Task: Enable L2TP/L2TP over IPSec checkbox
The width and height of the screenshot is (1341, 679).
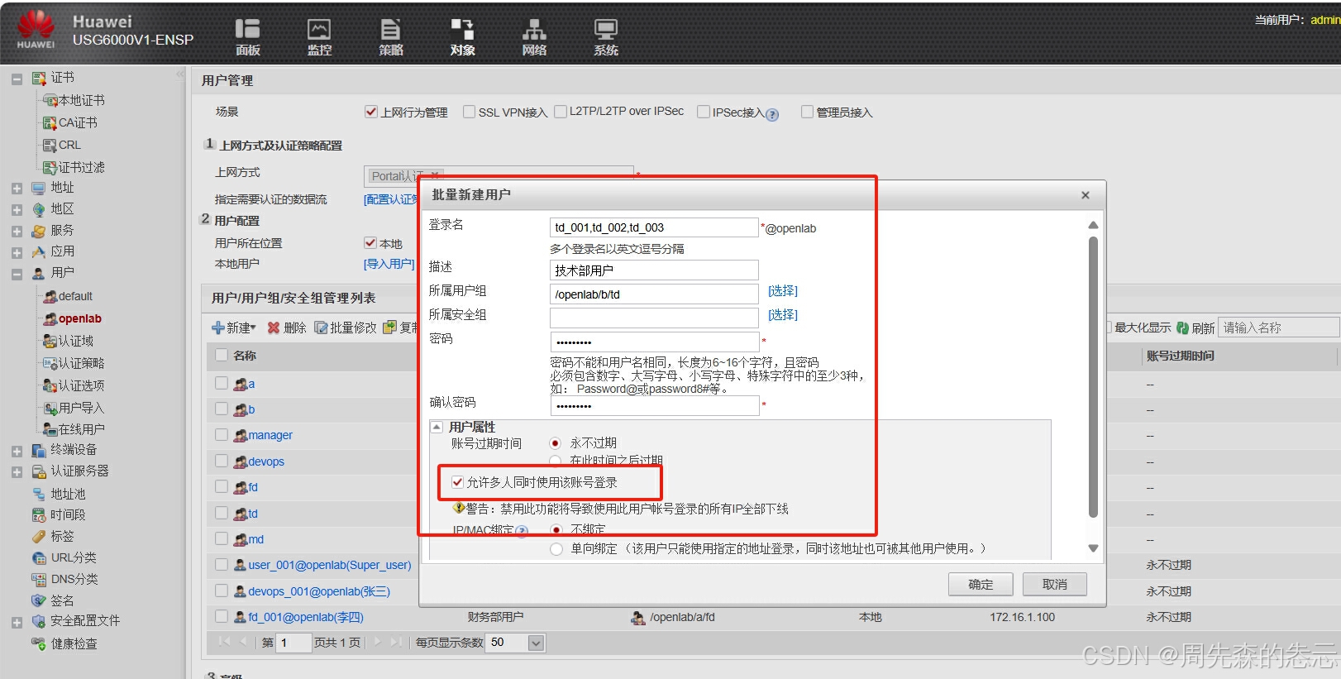Action: coord(561,112)
